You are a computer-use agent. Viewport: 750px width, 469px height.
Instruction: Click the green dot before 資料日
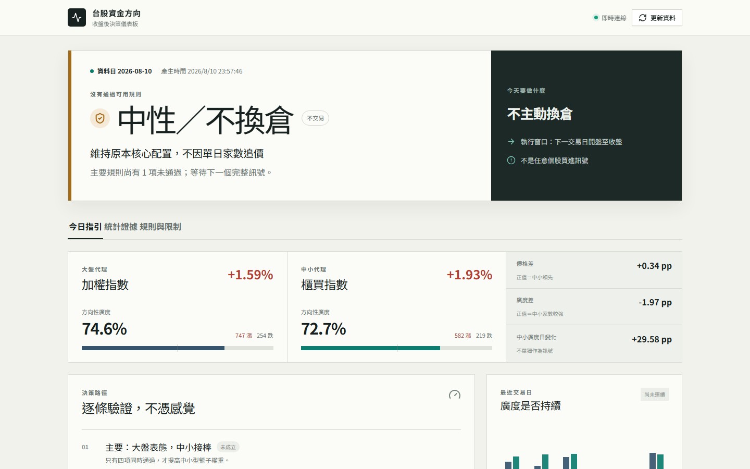(x=92, y=71)
